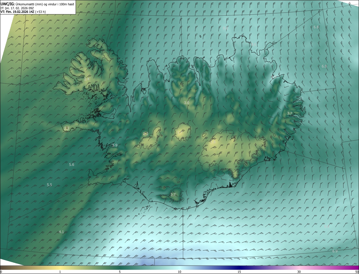Click the 3.7 label on the southern glacier
This screenshot has width=359, height=274.
tap(173, 195)
